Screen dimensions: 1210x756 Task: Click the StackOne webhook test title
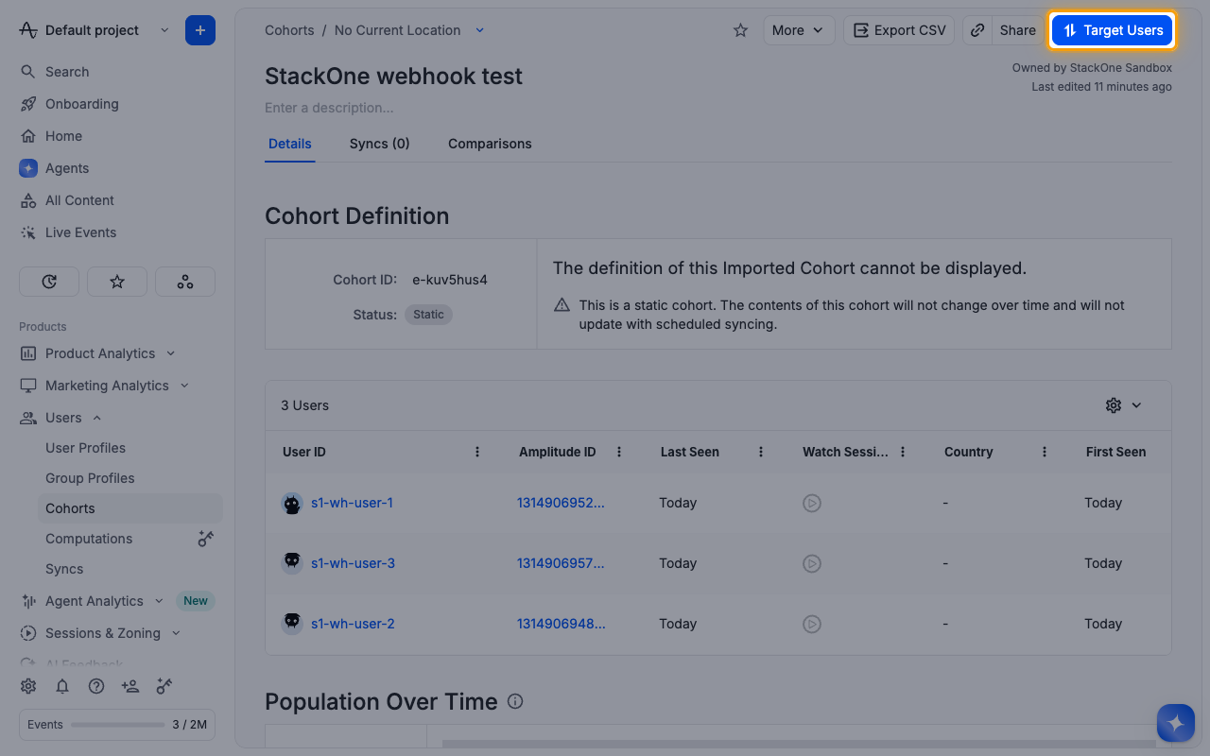(393, 76)
